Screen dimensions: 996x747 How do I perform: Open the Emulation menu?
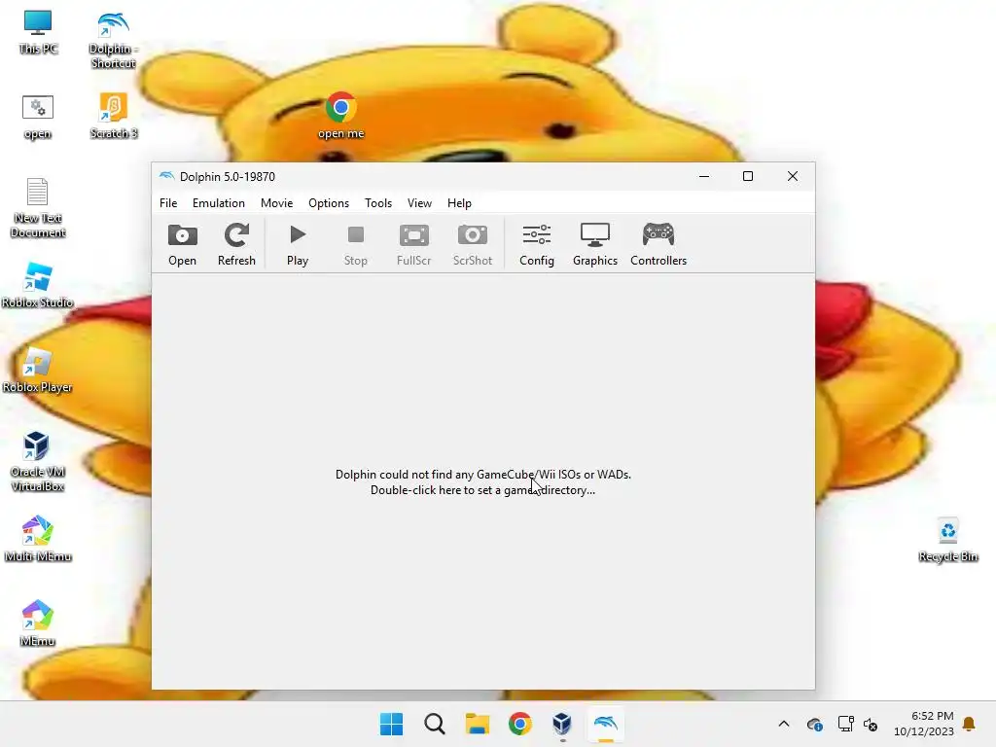[219, 203]
